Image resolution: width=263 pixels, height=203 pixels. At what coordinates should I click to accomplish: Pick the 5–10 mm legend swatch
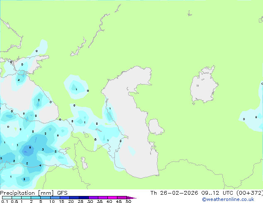(45, 198)
